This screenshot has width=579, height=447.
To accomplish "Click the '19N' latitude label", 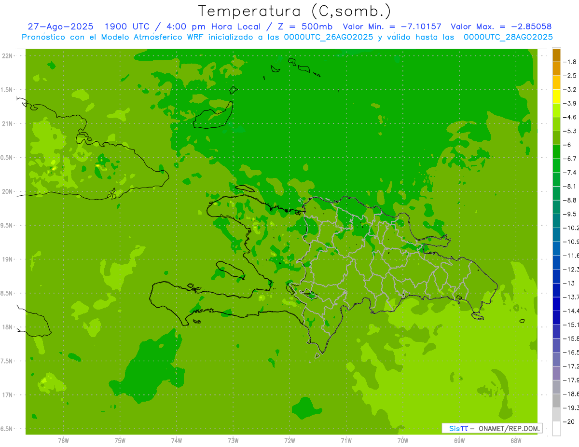I will coord(7,259).
